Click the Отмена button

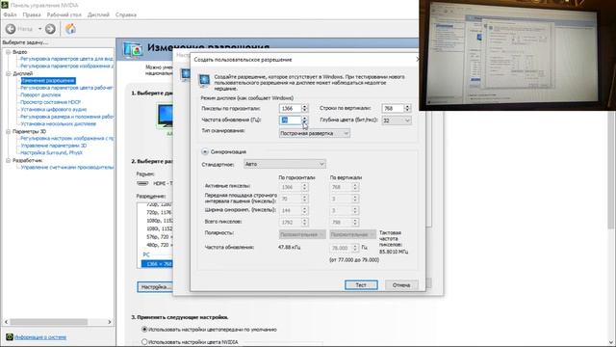[x=401, y=285]
